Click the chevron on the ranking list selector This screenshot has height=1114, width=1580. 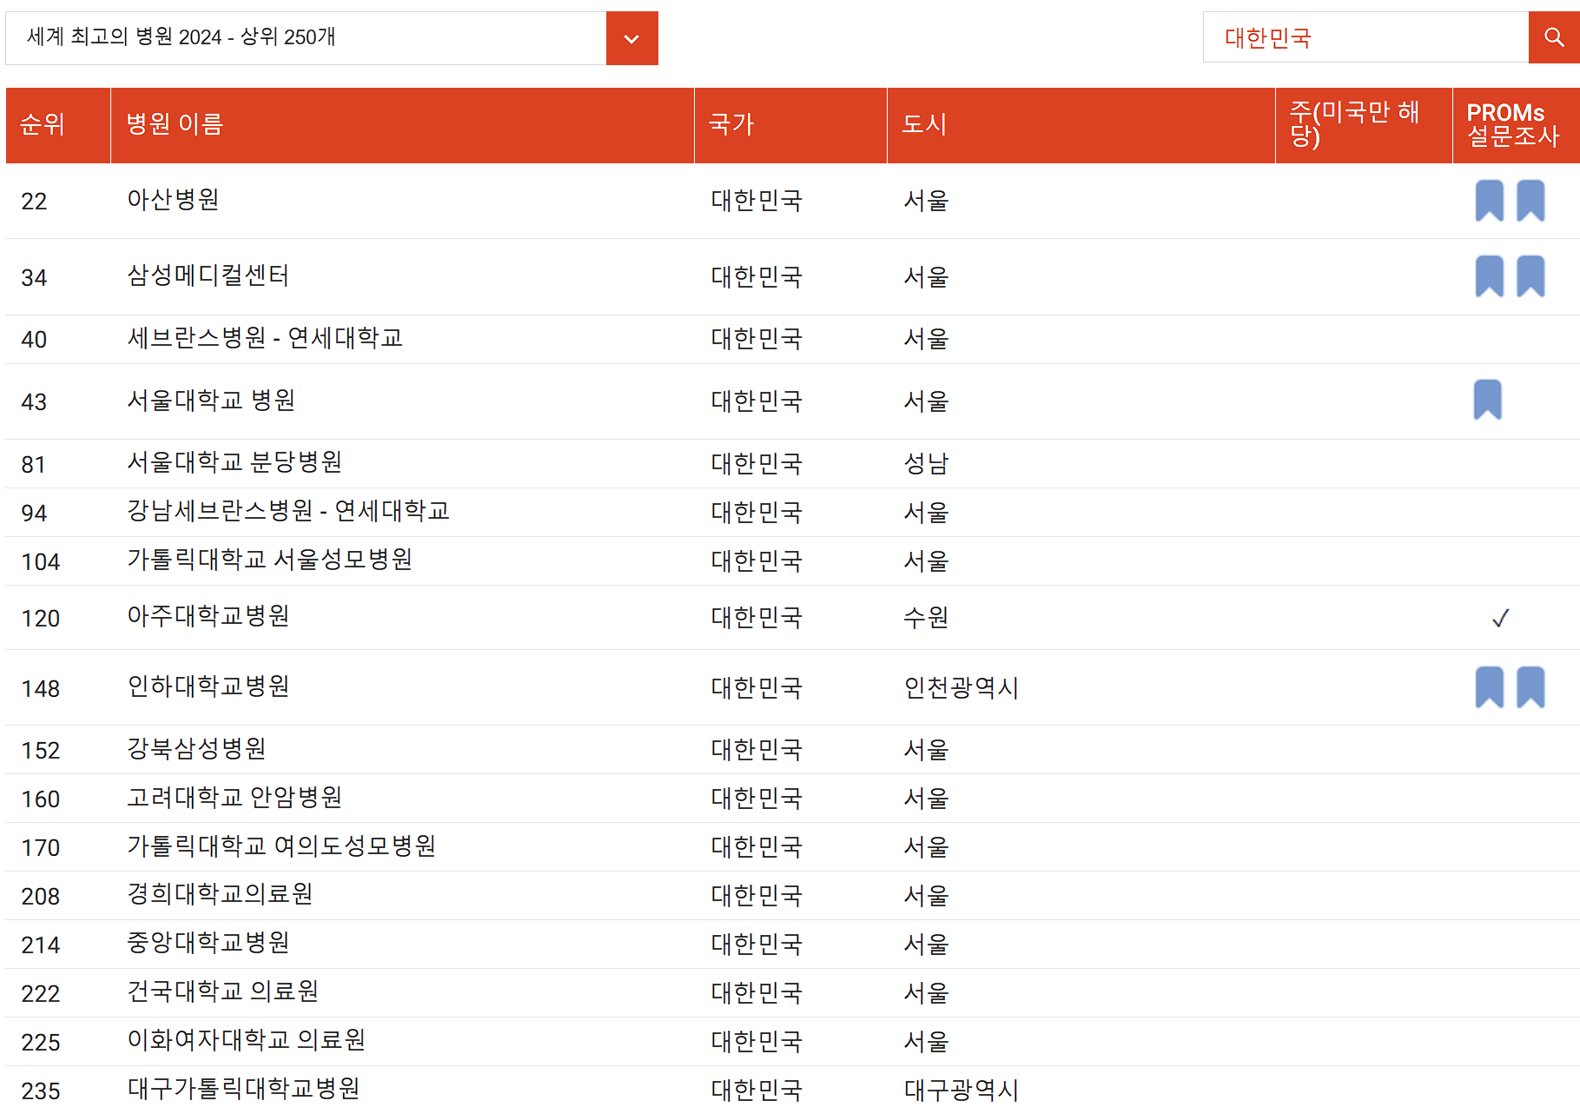pyautogui.click(x=631, y=38)
